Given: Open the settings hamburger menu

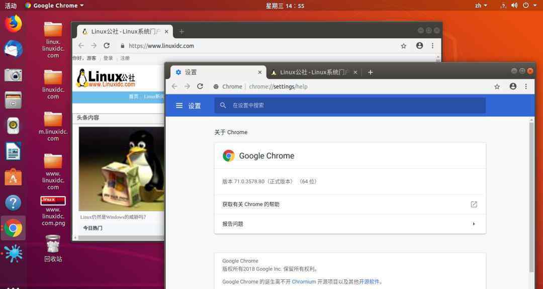Looking at the screenshot, I should pos(179,106).
